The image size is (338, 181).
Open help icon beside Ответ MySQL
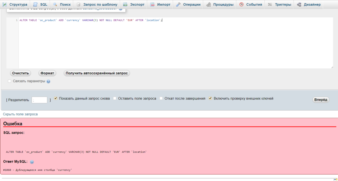(32, 162)
